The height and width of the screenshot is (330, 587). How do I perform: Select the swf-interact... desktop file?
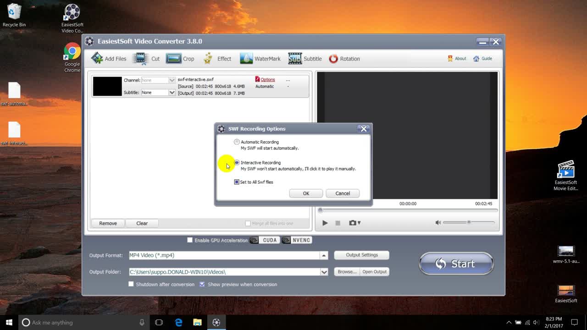pyautogui.click(x=14, y=133)
